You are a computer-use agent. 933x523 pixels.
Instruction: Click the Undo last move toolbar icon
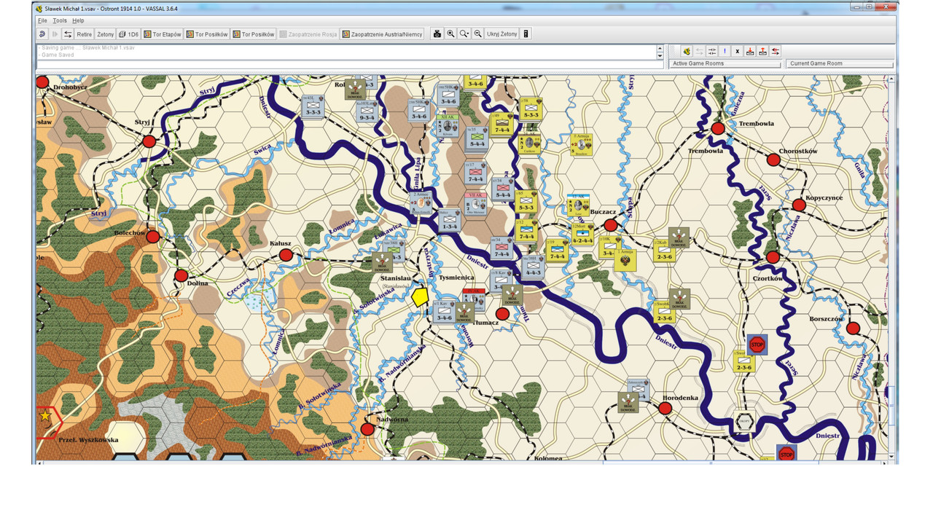point(42,34)
